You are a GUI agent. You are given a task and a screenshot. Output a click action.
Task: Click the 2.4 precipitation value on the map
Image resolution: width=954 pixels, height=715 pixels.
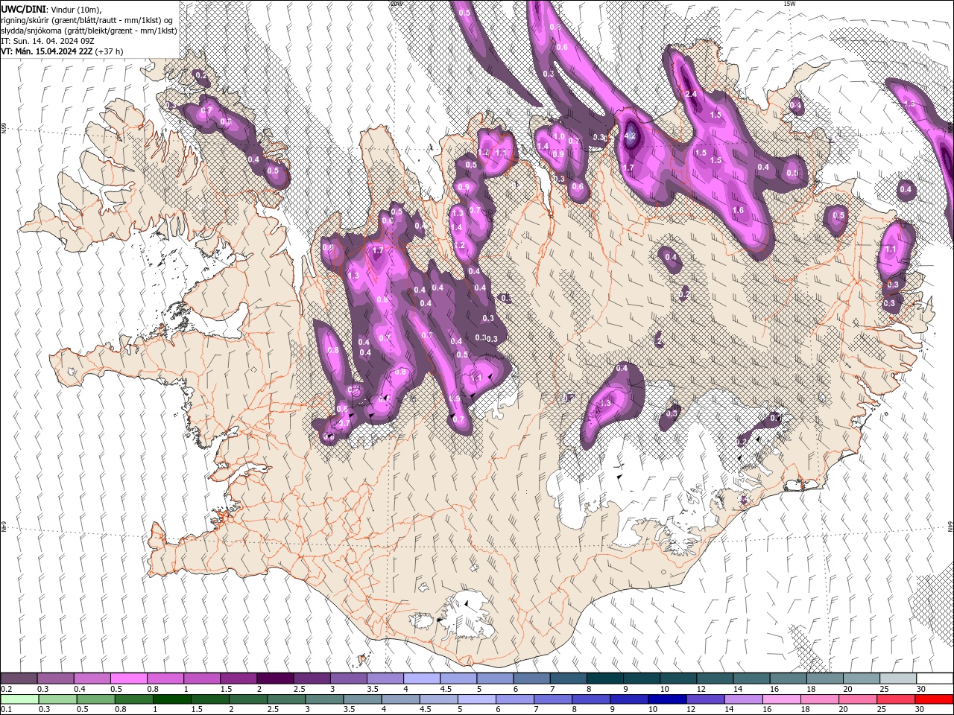691,94
